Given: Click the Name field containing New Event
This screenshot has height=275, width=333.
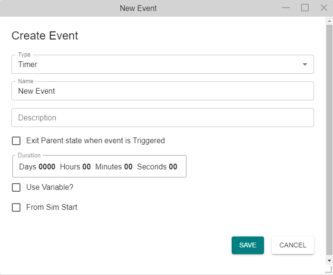Looking at the screenshot, I should tap(163, 91).
